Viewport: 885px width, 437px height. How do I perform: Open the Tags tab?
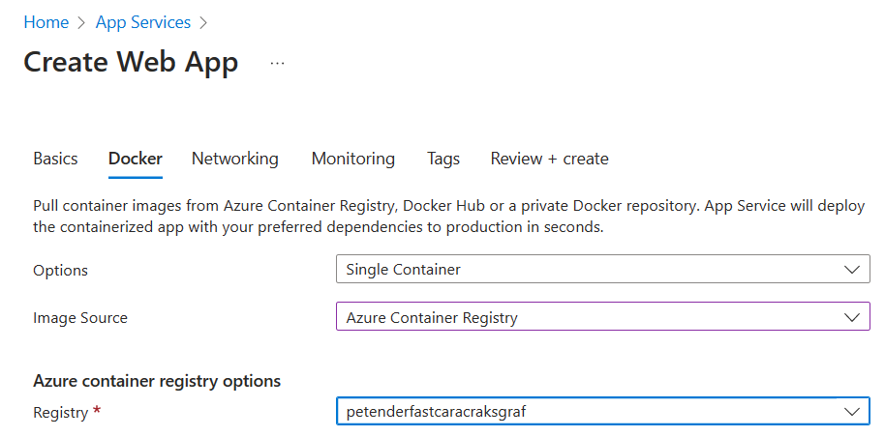[443, 159]
